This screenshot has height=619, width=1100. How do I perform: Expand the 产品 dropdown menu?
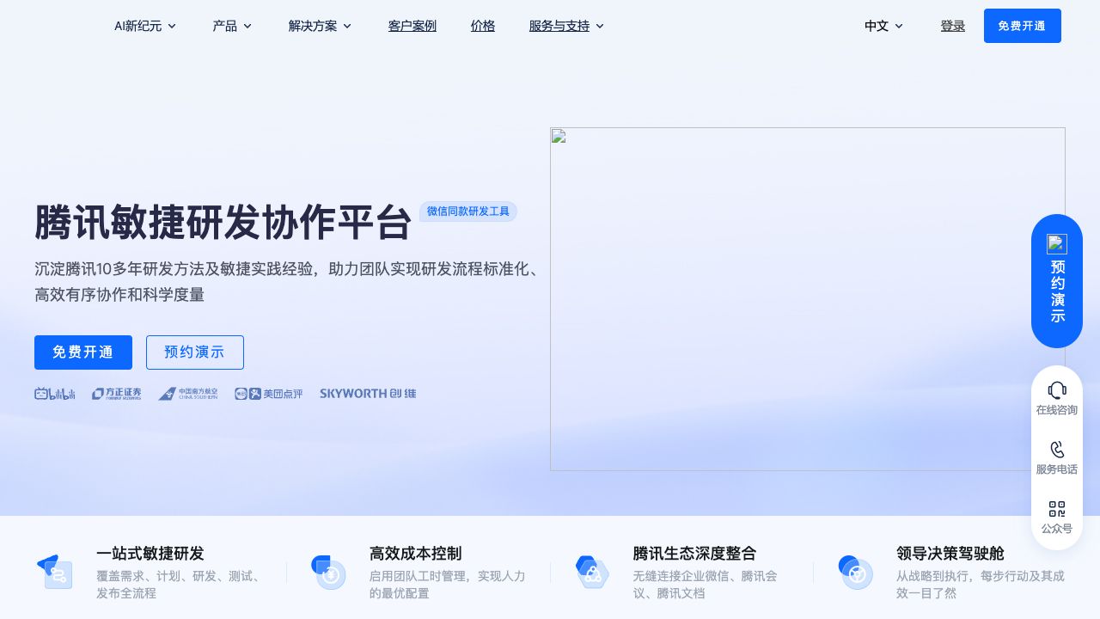pos(232,26)
